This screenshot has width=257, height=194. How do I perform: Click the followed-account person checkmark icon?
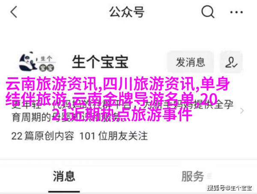231,62
